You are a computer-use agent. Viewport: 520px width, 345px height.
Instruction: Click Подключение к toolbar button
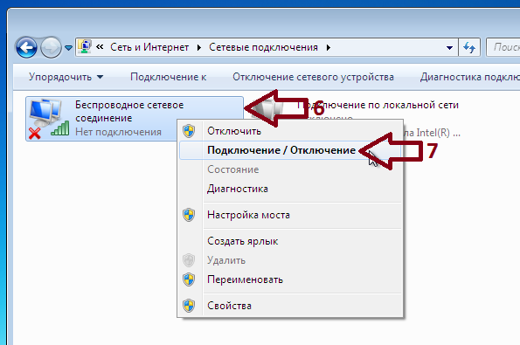tap(168, 77)
